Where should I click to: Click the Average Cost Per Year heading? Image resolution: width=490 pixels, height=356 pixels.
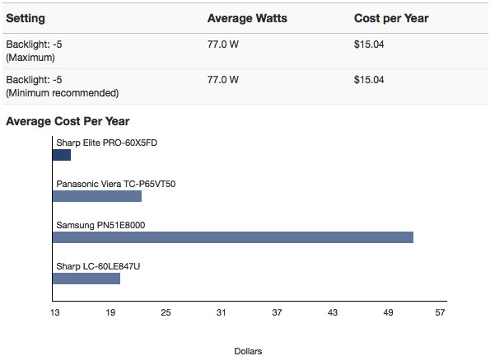pyautogui.click(x=68, y=121)
